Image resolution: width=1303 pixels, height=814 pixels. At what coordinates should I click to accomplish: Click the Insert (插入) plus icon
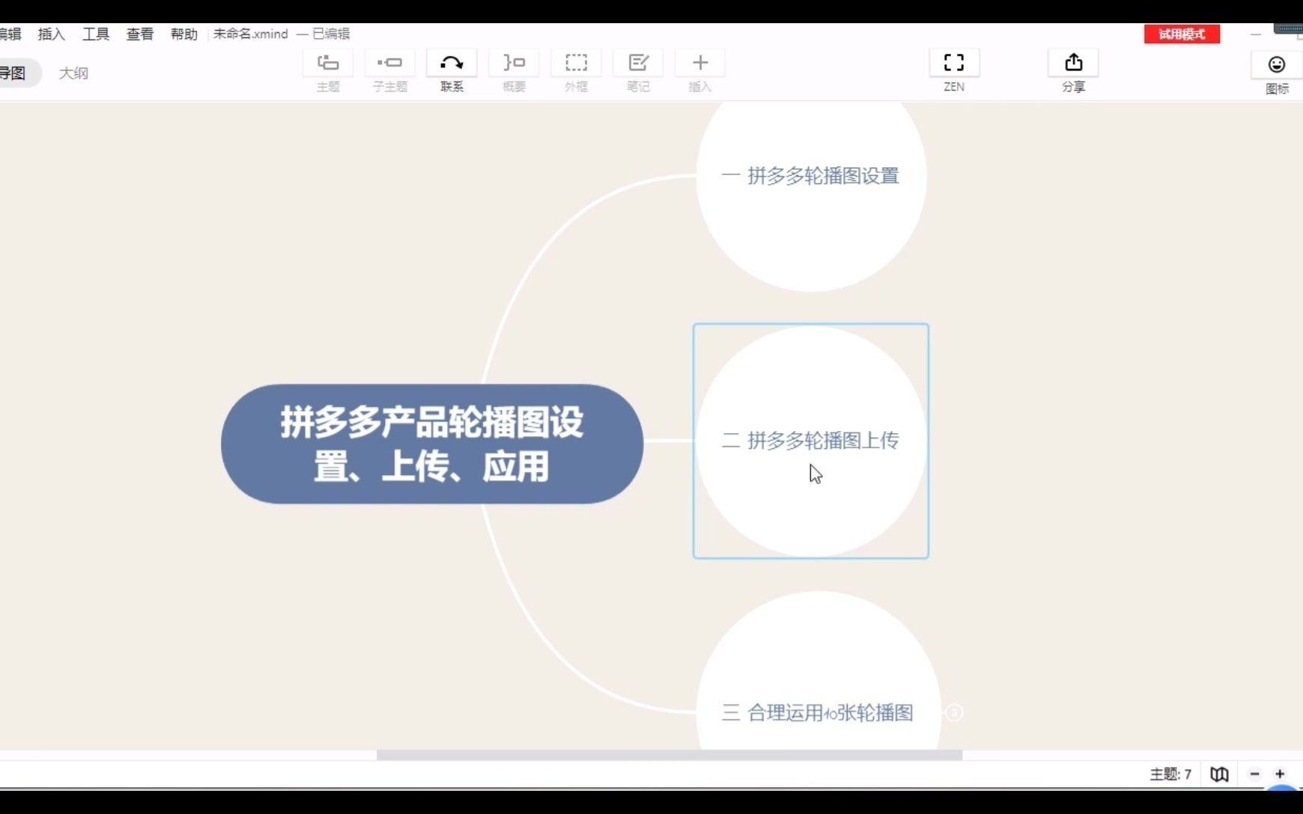tap(700, 63)
